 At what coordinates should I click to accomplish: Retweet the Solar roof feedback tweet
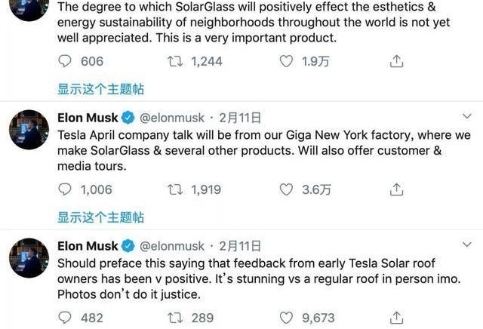176,318
